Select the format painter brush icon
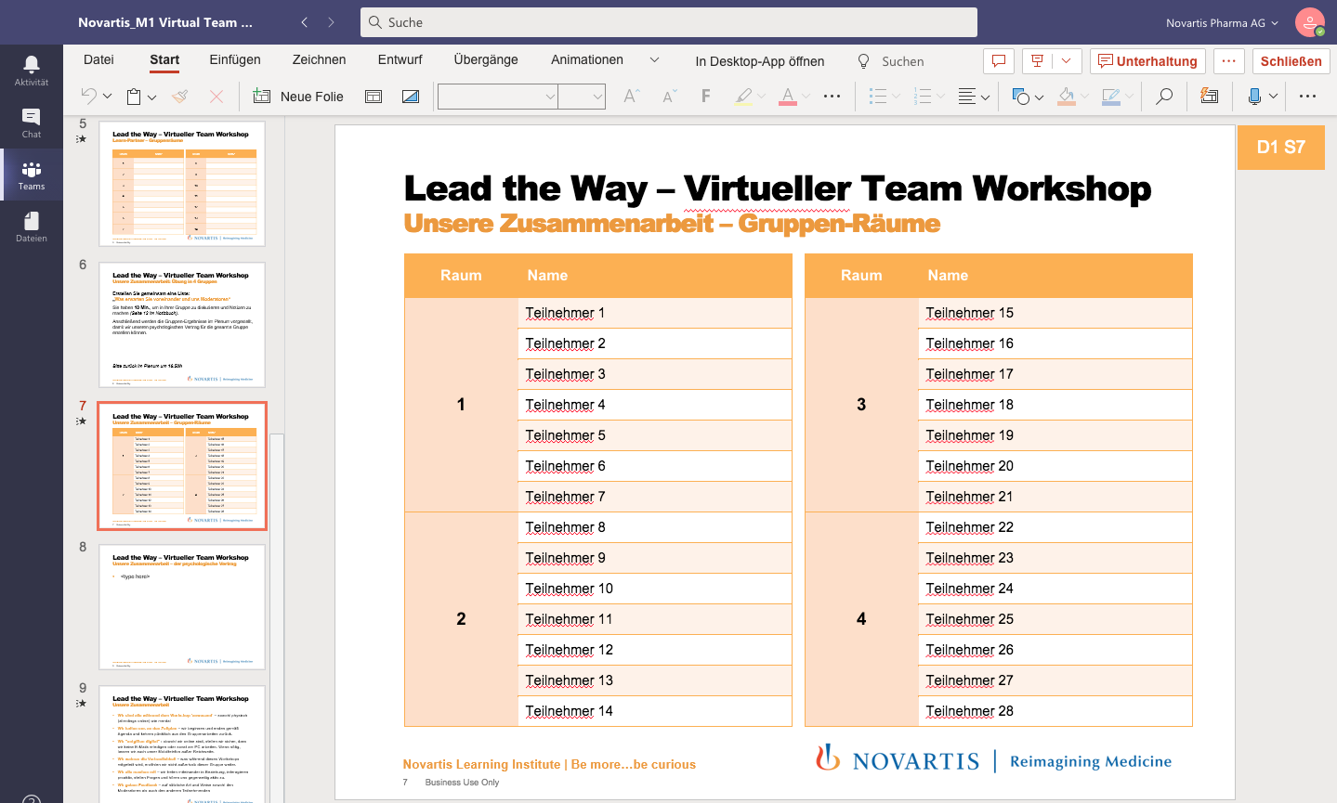The height and width of the screenshot is (803, 1337). click(x=180, y=96)
